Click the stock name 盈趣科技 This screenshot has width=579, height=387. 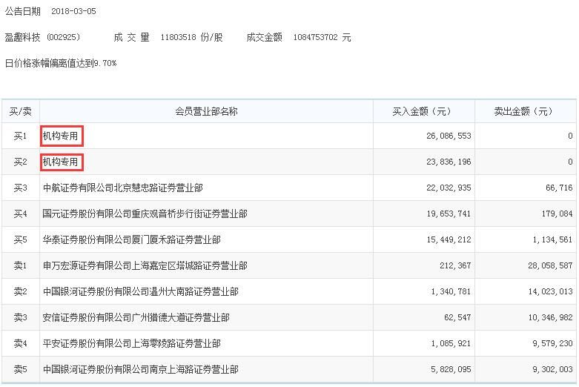22,37
